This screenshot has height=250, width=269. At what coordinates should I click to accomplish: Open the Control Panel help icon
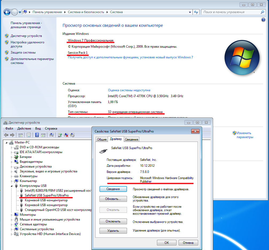263,20
